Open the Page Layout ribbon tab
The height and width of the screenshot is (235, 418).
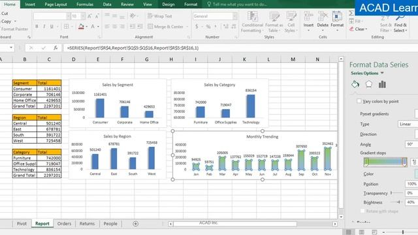point(56,5)
